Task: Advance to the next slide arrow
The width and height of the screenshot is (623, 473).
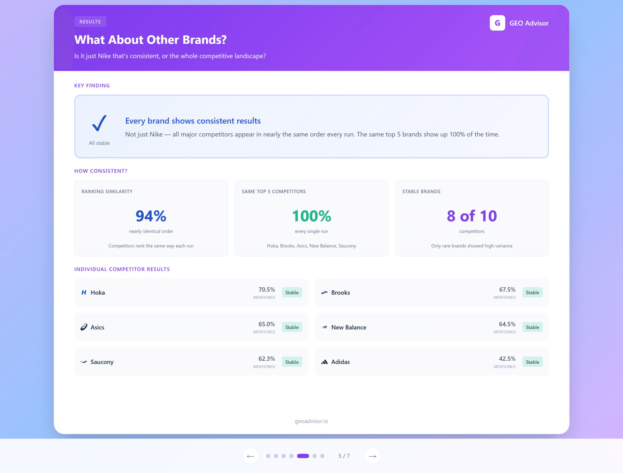Action: click(x=372, y=456)
